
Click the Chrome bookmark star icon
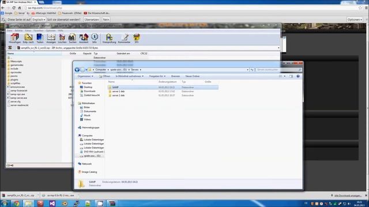(x=360, y=7)
